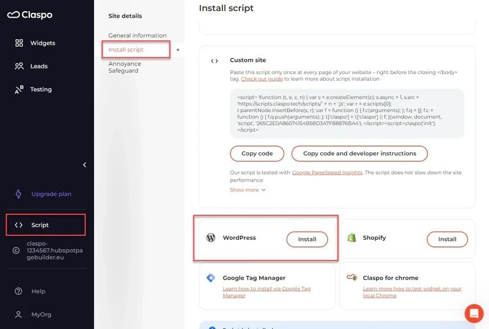Select General information tab
Viewport: 489px width, 329px height.
click(x=137, y=35)
